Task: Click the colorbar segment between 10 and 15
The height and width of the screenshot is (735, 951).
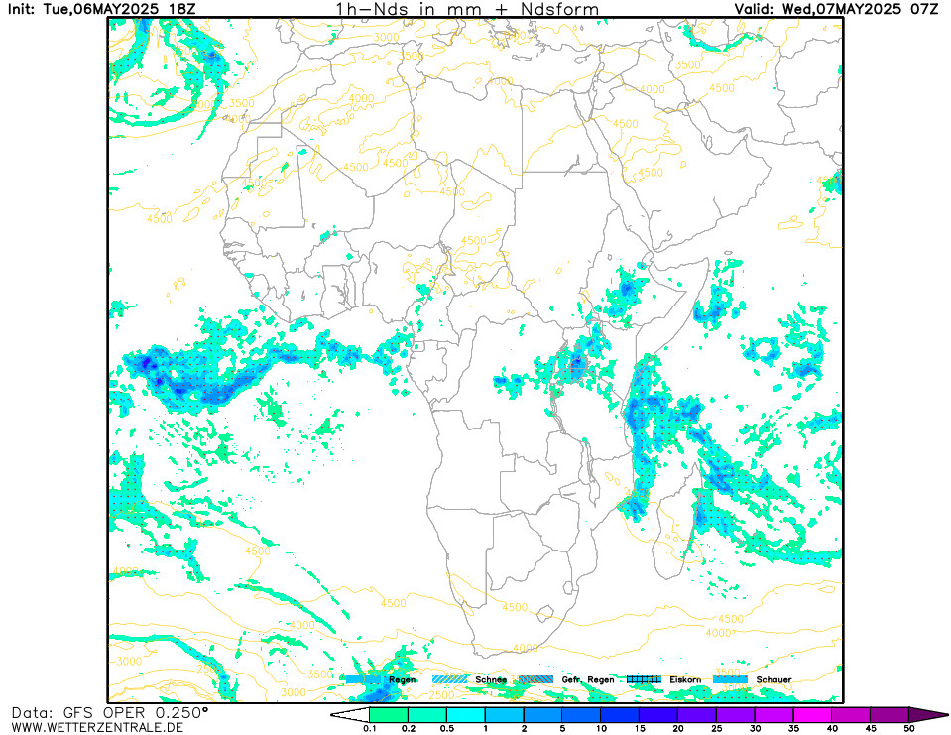Action: point(620,715)
